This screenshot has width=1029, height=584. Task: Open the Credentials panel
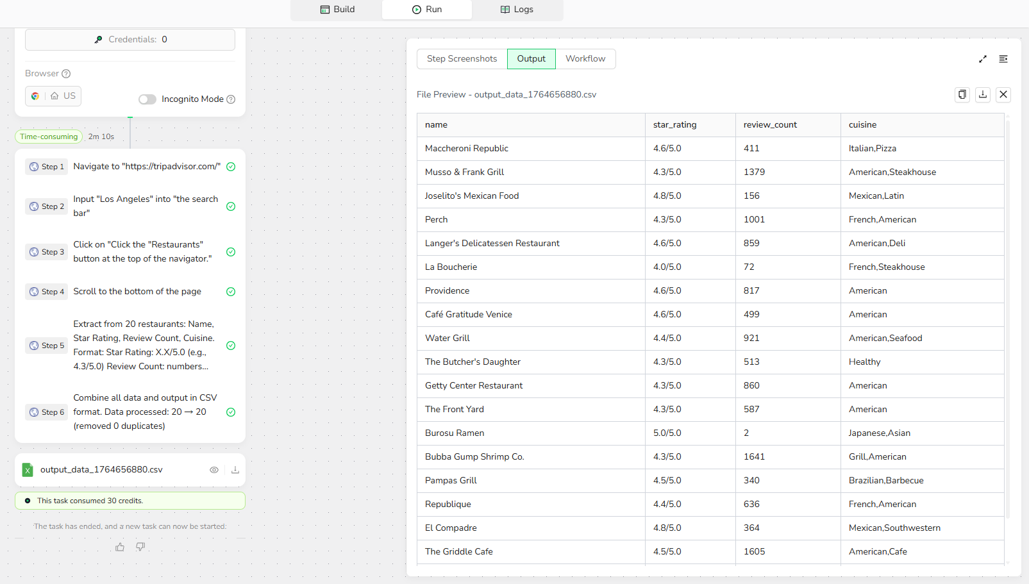(130, 39)
